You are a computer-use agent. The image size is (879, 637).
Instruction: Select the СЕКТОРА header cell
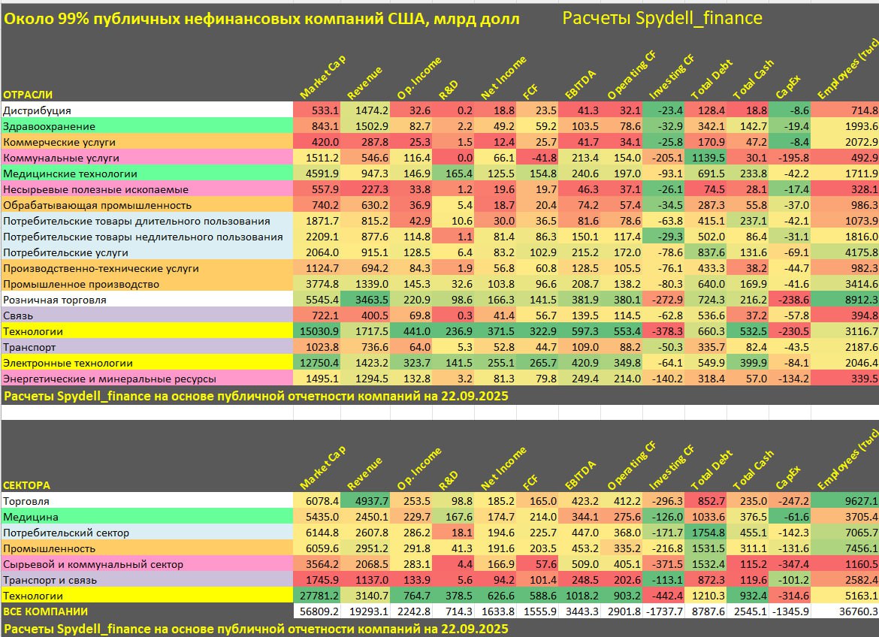(x=27, y=485)
